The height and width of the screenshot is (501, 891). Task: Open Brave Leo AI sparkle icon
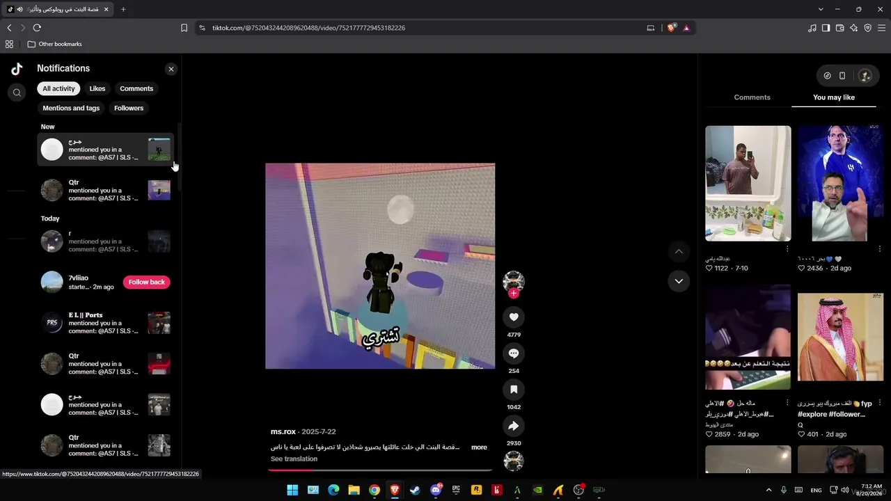853,28
